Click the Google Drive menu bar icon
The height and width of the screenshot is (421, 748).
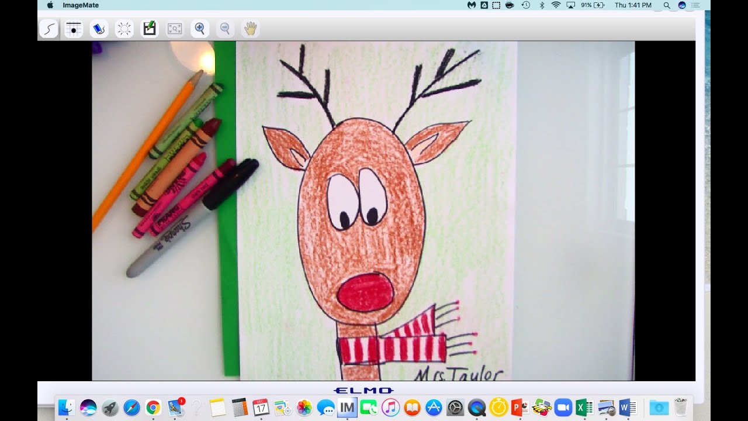484,5
